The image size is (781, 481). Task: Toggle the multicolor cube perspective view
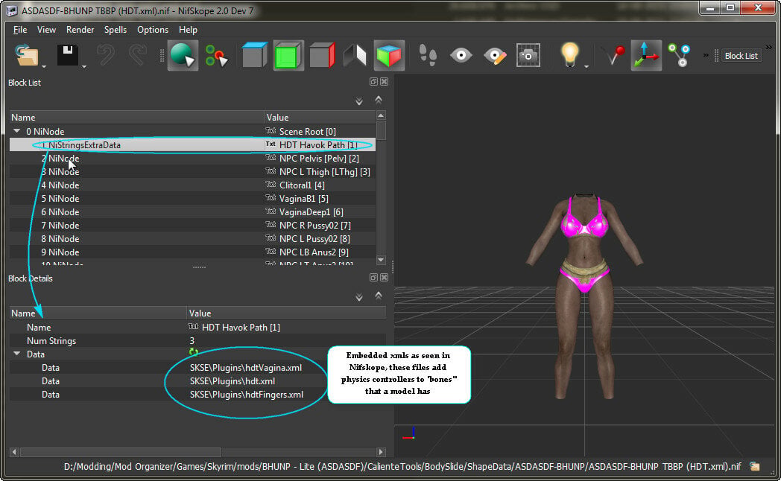point(388,55)
